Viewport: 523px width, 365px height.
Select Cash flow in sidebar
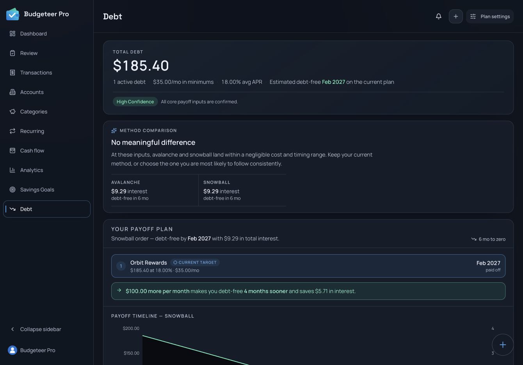coord(47,151)
